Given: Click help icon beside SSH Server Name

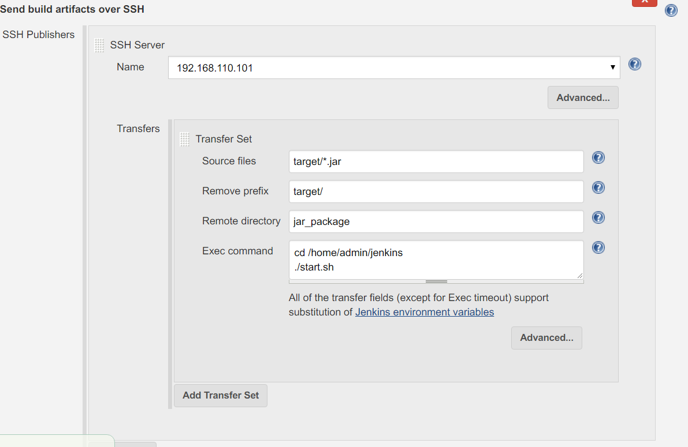Looking at the screenshot, I should coord(635,64).
